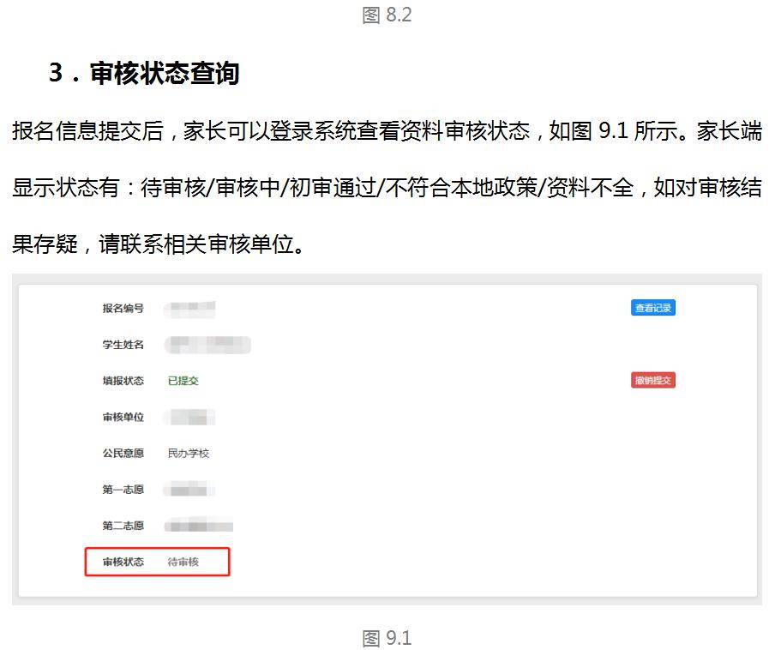Click the 填报状态 label
Image resolution: width=775 pixels, height=650 pixels.
pos(123,381)
